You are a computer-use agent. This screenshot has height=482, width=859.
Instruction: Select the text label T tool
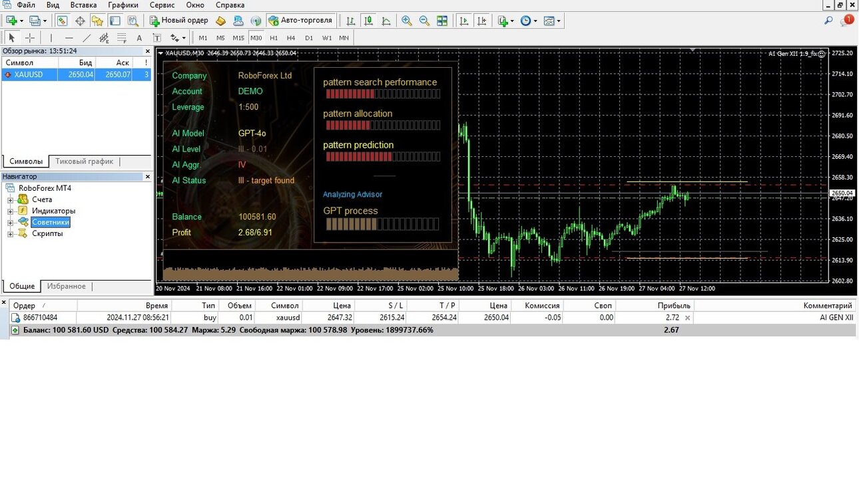[156, 38]
